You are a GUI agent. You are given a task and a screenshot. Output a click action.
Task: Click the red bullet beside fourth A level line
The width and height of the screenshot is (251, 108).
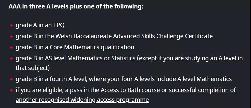tap(11, 79)
